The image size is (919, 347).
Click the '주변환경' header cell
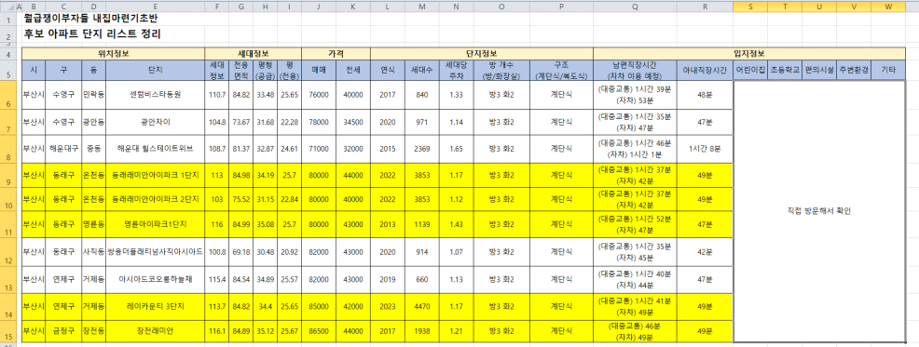click(x=854, y=70)
